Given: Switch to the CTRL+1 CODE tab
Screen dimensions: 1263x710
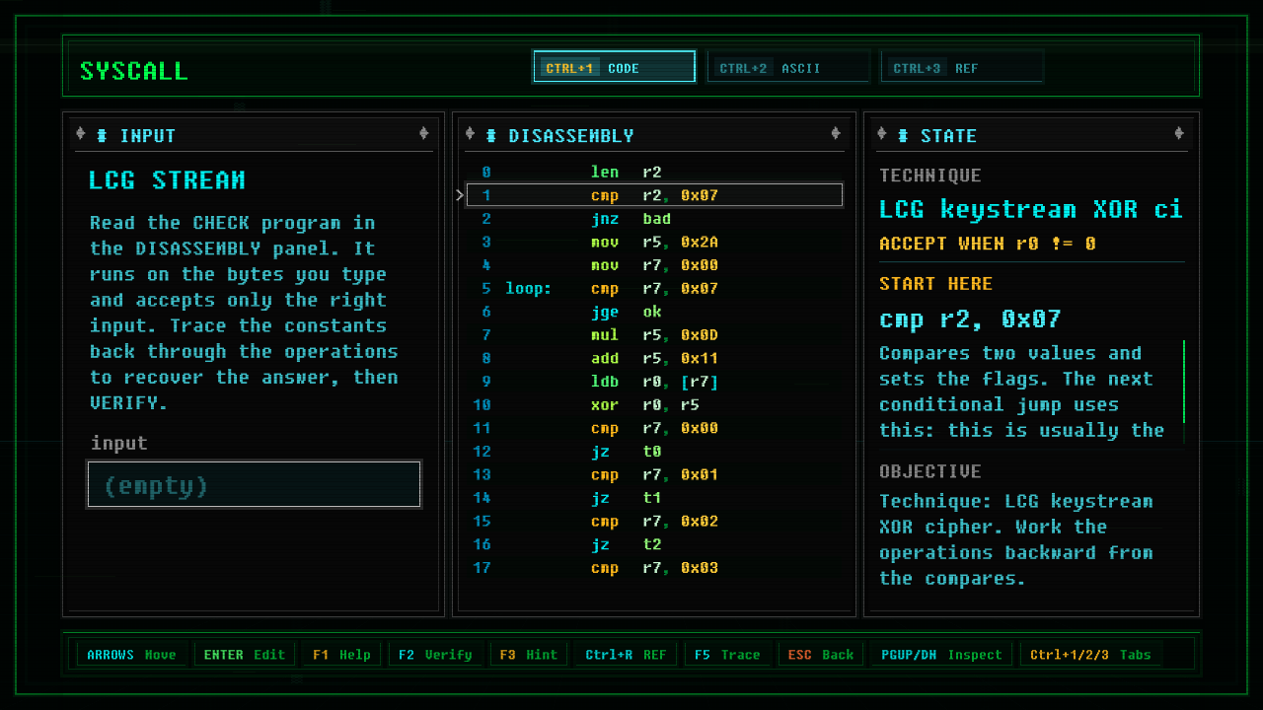Looking at the screenshot, I should point(614,67).
